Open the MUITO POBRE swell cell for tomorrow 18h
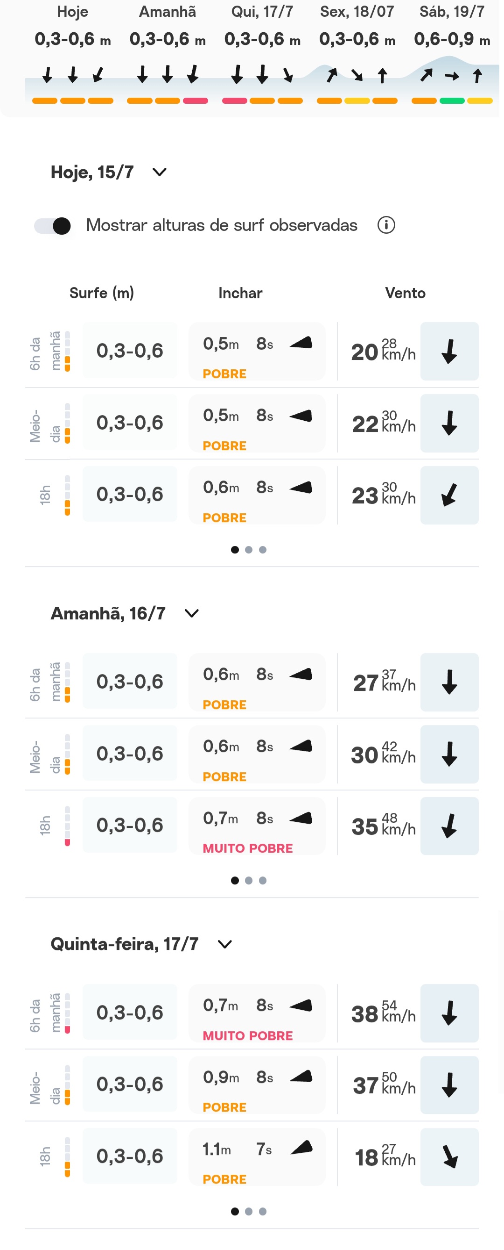 (256, 826)
